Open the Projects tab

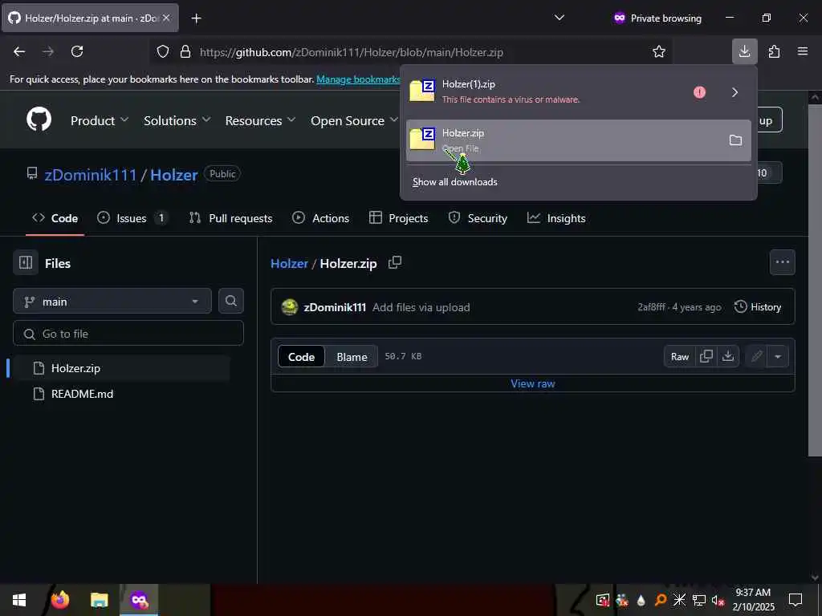point(398,218)
